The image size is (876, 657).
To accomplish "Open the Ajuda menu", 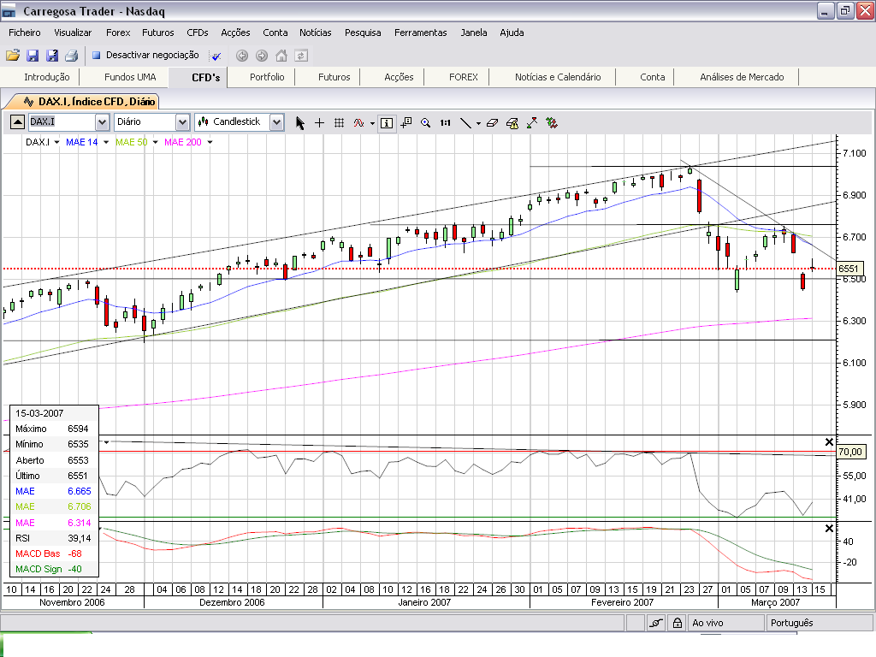I will point(512,33).
